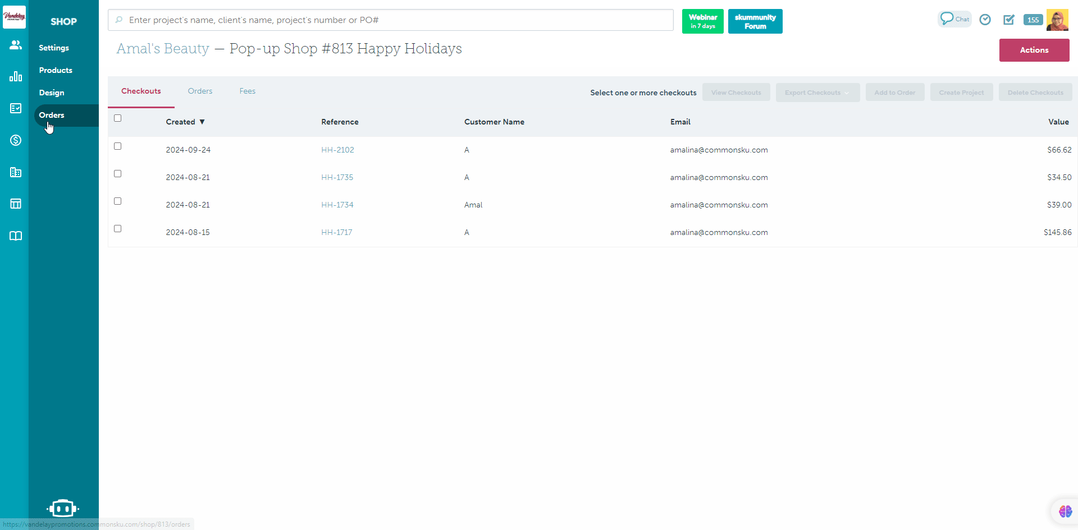The width and height of the screenshot is (1078, 530).
Task: Open the notes pencil icon in header
Action: tap(1009, 20)
